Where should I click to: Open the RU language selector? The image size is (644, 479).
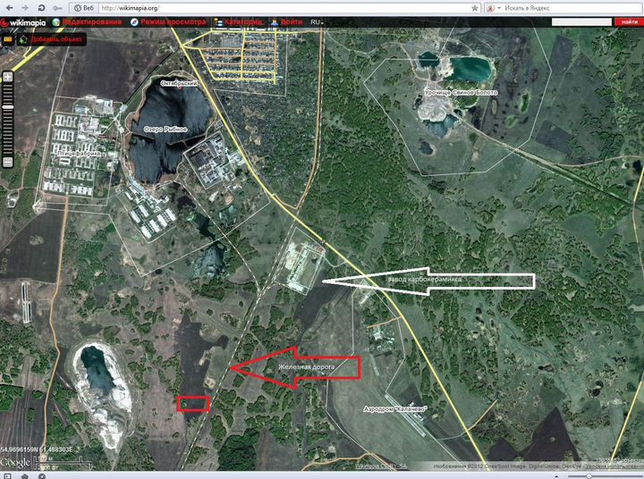[x=317, y=21]
